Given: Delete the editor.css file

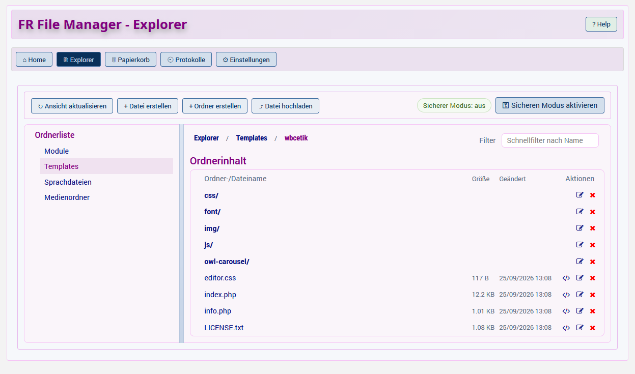Looking at the screenshot, I should click(x=592, y=278).
